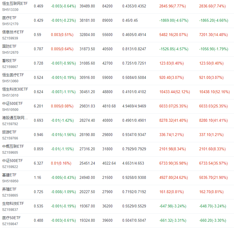
Task: Click the change value -0.001(-0.23%) for 医疗ETF
Action: pos(63,21)
